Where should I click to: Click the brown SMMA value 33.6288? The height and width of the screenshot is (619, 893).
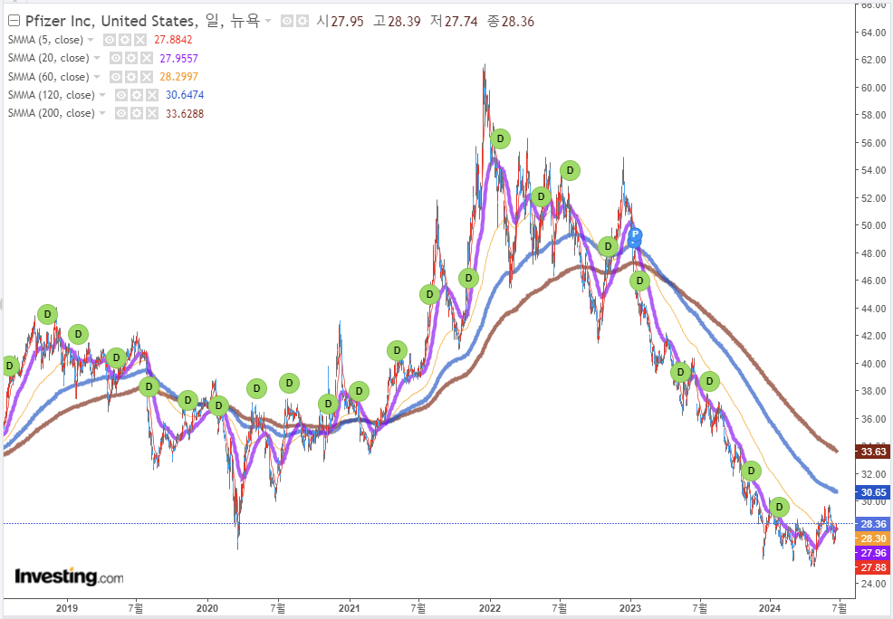point(185,113)
